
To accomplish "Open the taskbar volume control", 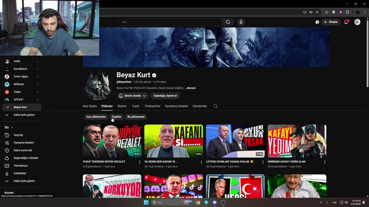I will point(346,202).
